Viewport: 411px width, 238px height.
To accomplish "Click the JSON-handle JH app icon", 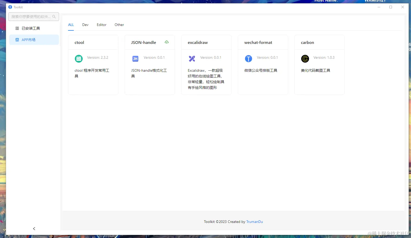I will coord(135,59).
